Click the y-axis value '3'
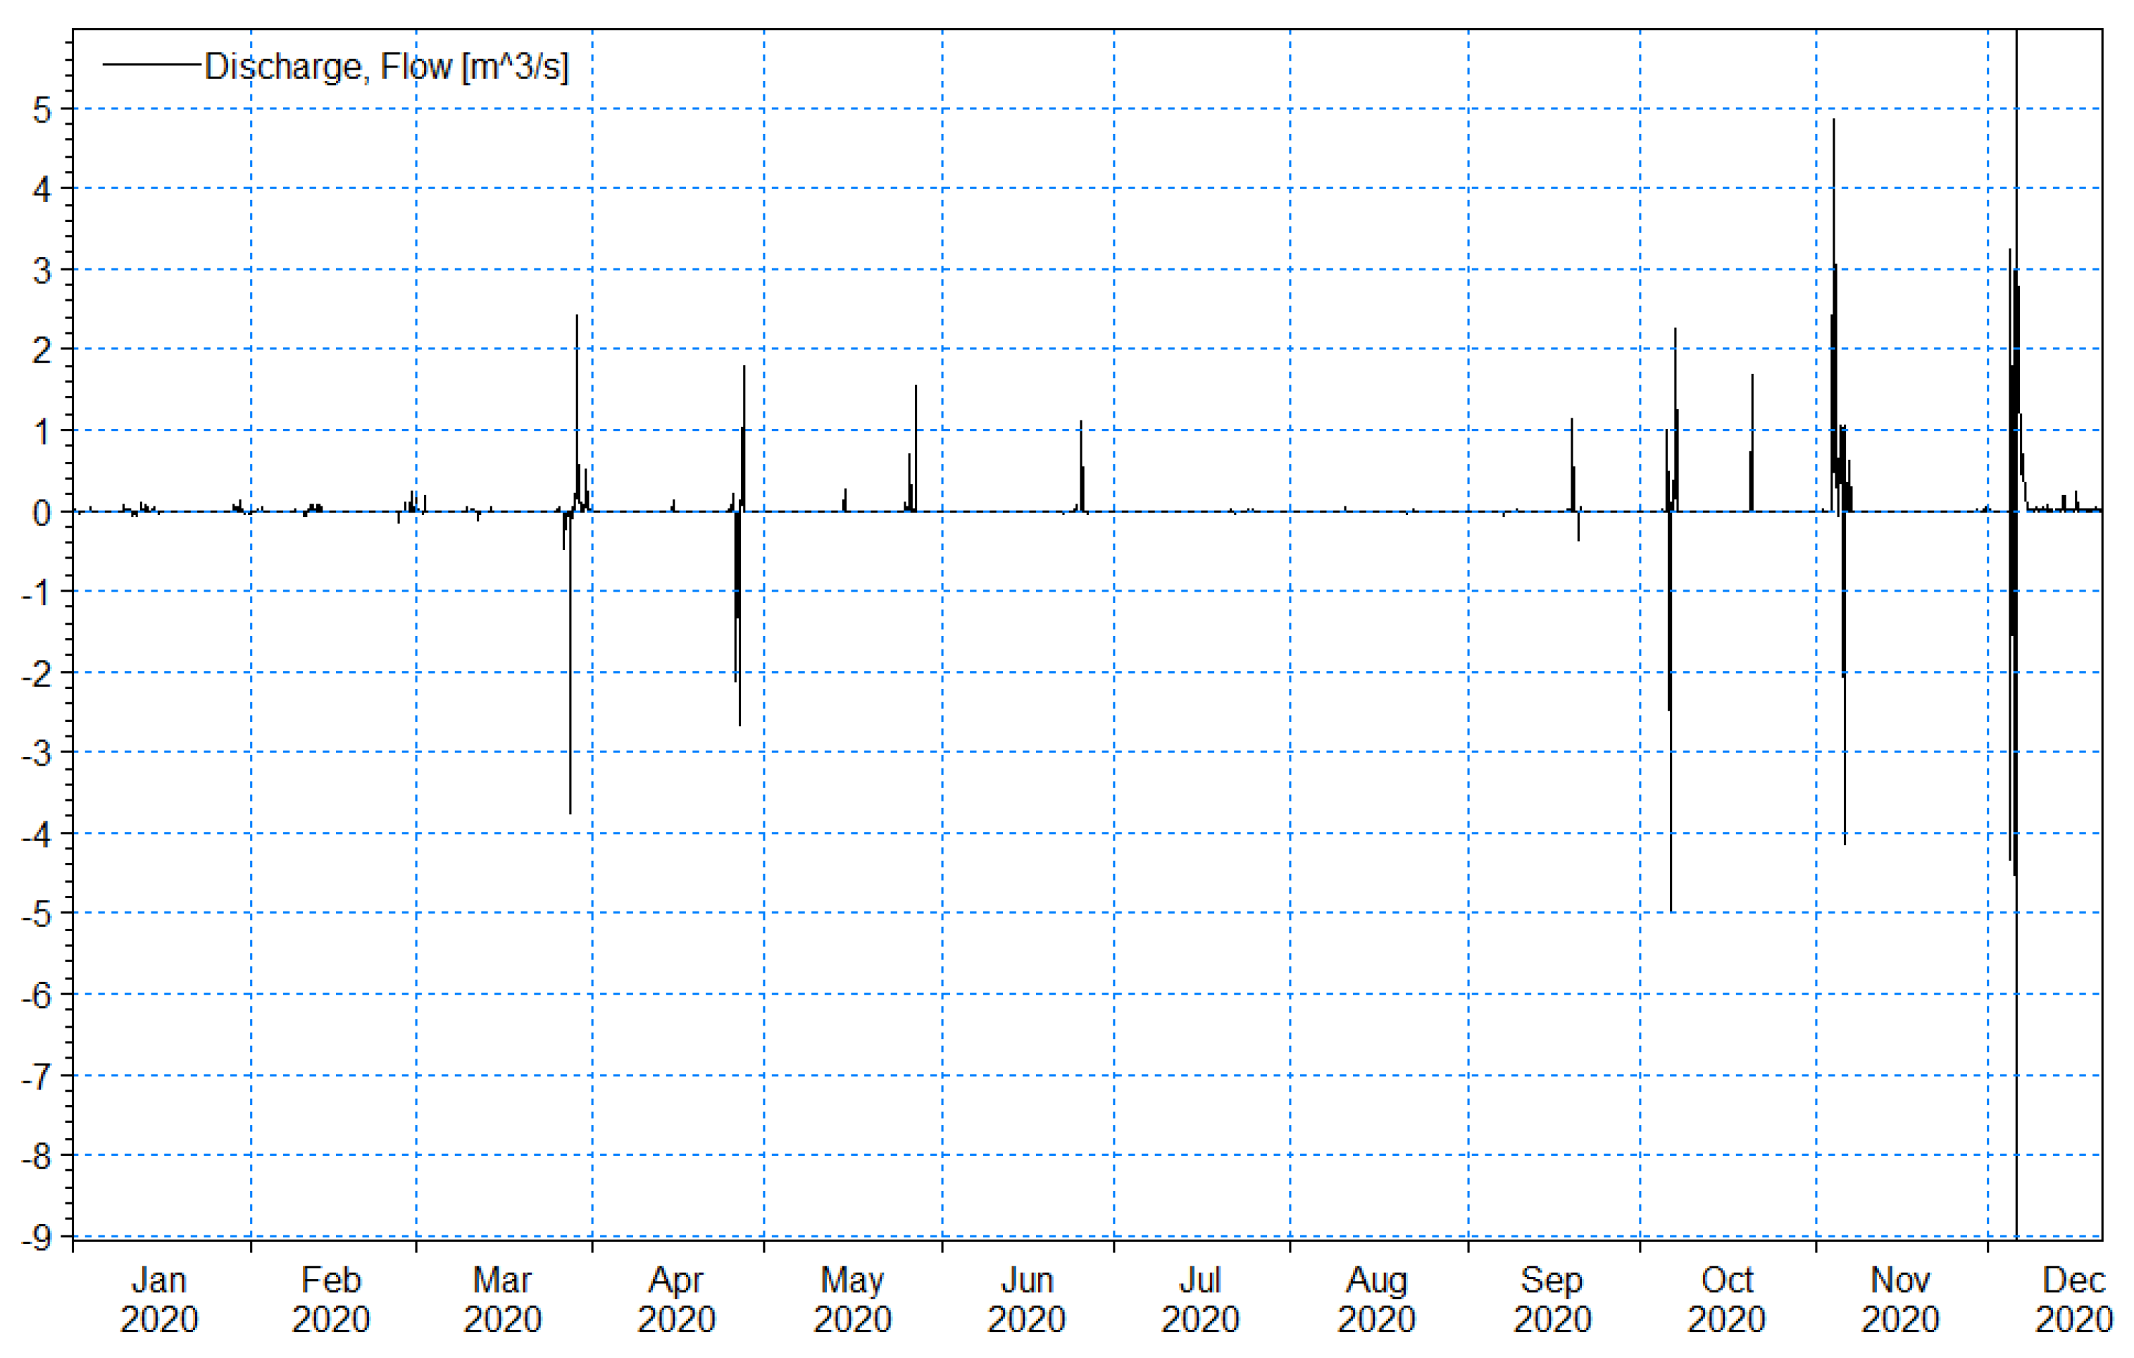The width and height of the screenshot is (2134, 1358). (x=42, y=270)
